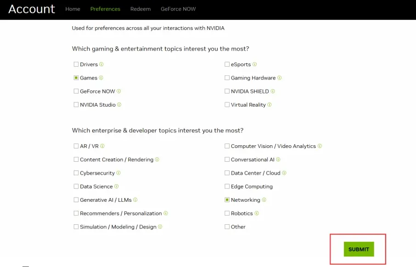This screenshot has height=267, width=416.
Task: Select the Virtual Reality checkbox
Action: [227, 105]
